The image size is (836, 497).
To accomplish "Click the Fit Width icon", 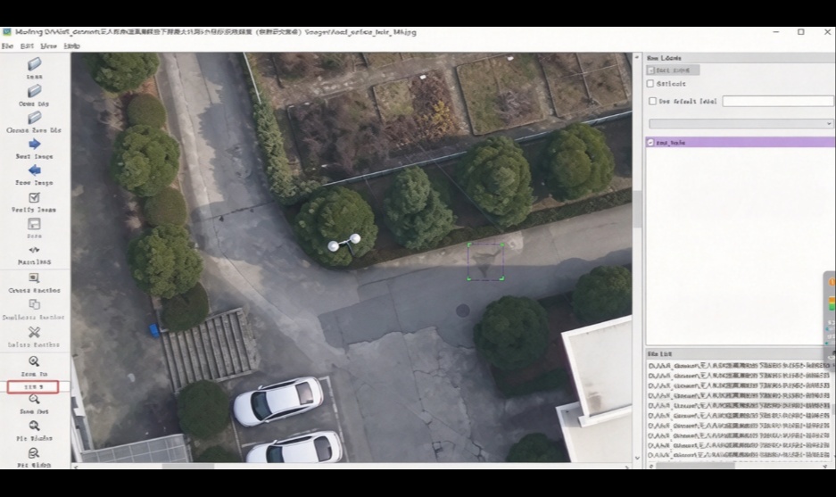I will tap(34, 453).
